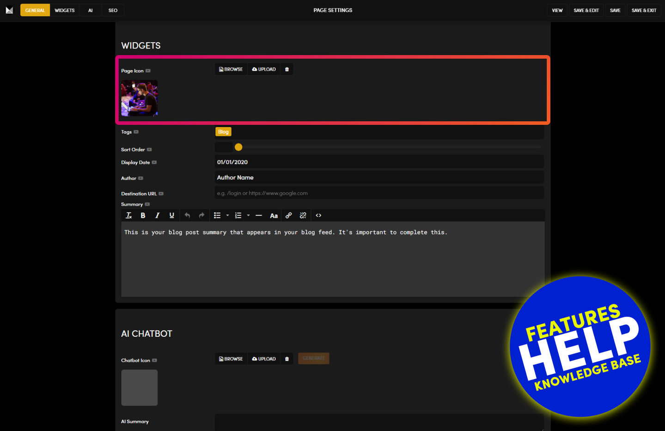The width and height of the screenshot is (665, 431).
Task: Switch to the Widgets tab
Action: 64,10
